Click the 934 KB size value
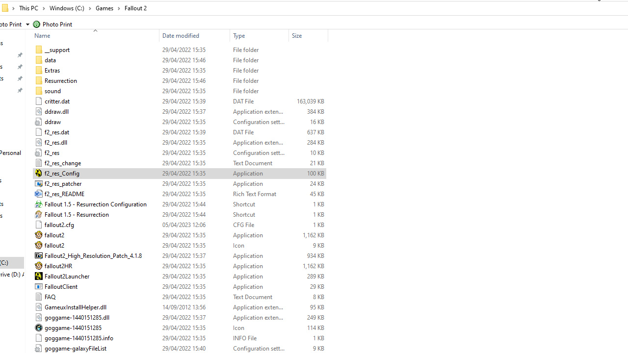The image size is (628, 353). (x=315, y=255)
